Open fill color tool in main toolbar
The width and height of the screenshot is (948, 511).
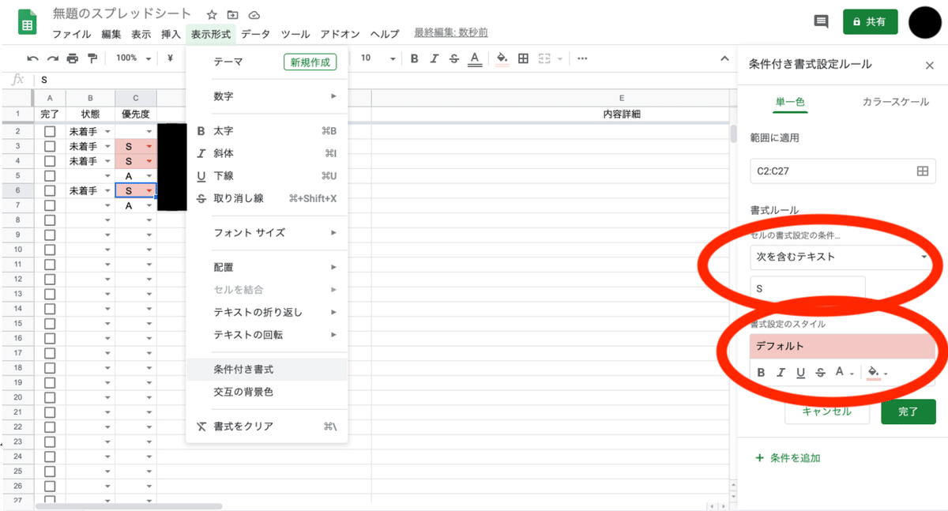pos(502,58)
